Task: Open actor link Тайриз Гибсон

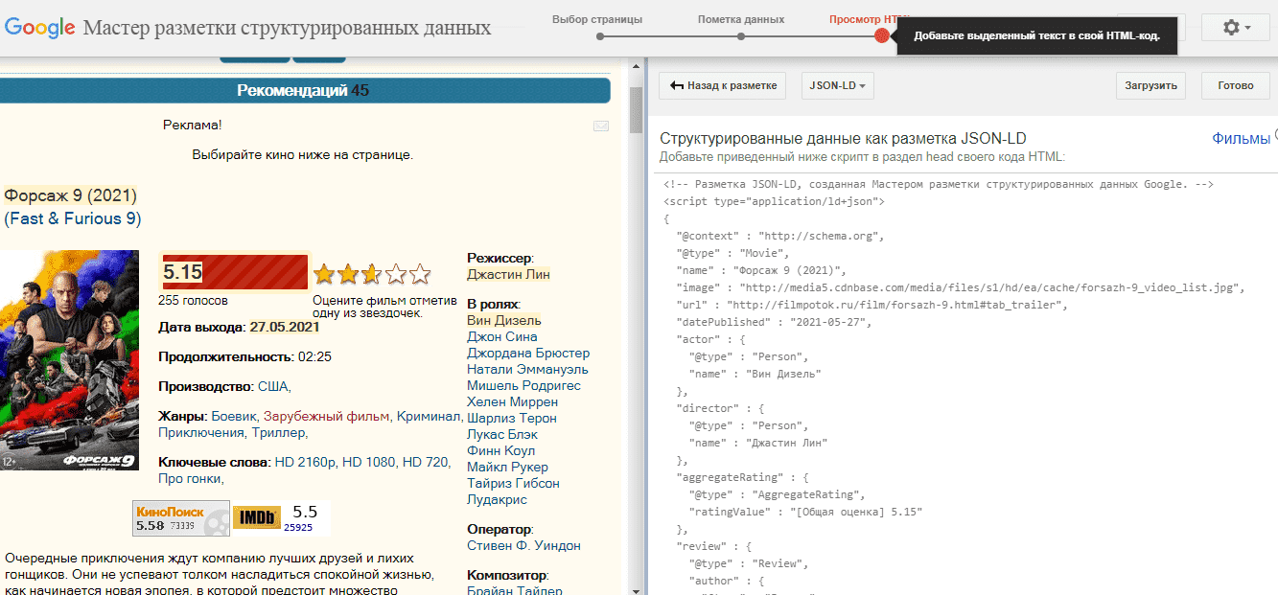Action: point(513,483)
